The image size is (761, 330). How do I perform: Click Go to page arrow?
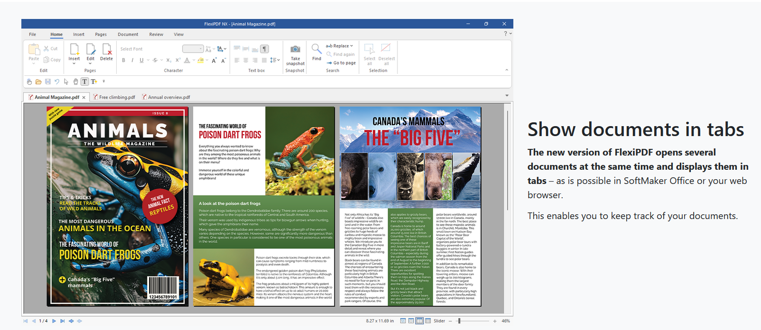point(341,63)
